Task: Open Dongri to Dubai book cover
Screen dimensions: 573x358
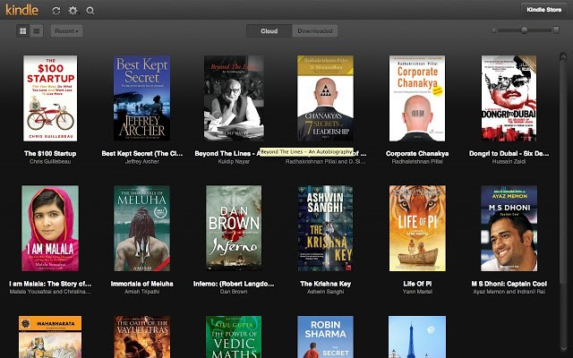Action: [509, 98]
